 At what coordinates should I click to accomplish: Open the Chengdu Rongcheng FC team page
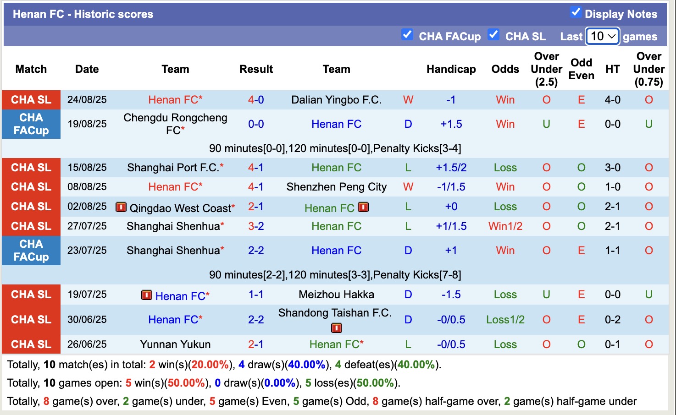tap(175, 124)
